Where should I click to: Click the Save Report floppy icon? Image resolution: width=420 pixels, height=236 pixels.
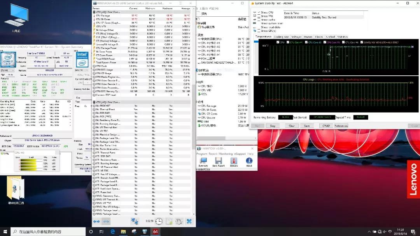point(219,161)
